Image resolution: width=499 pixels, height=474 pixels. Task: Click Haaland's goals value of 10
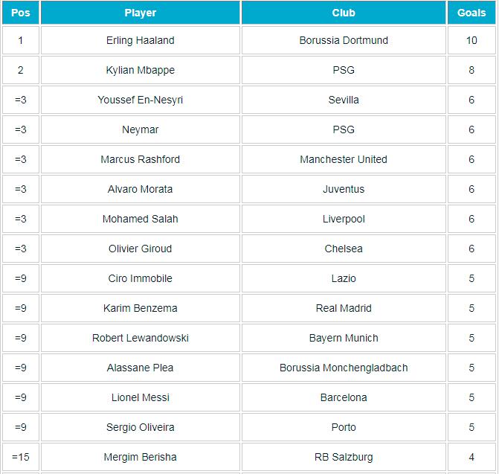(471, 40)
